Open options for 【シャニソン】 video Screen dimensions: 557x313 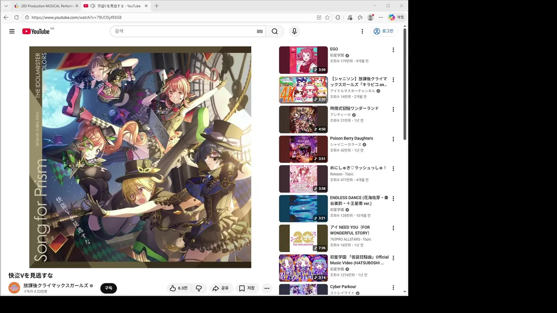tap(393, 80)
